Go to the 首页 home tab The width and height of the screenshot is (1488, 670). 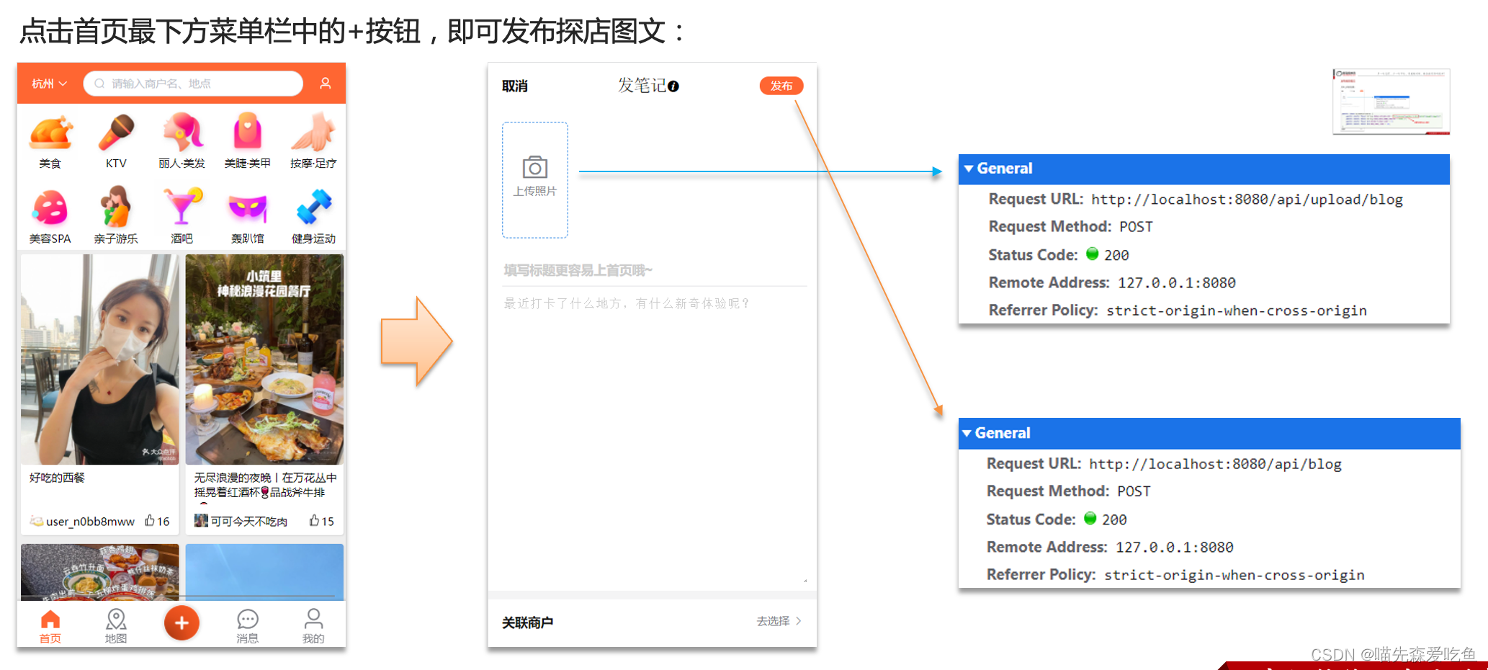pos(50,626)
